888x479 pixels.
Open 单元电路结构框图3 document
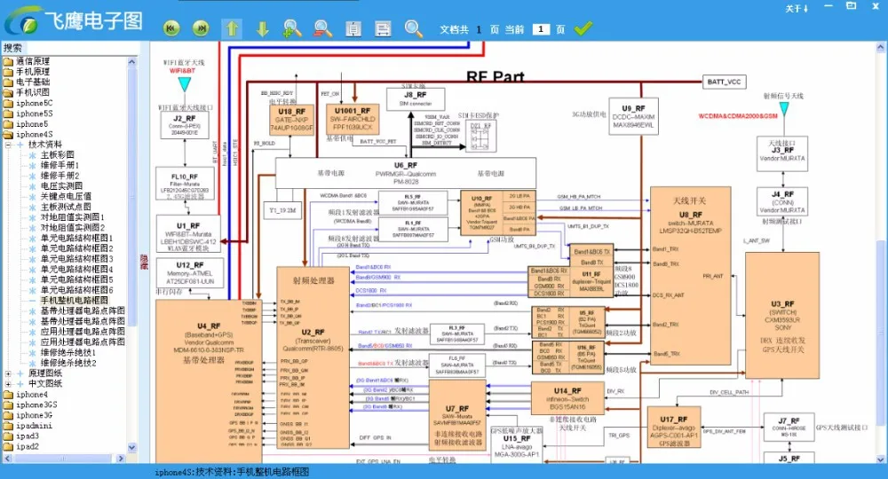(x=76, y=259)
